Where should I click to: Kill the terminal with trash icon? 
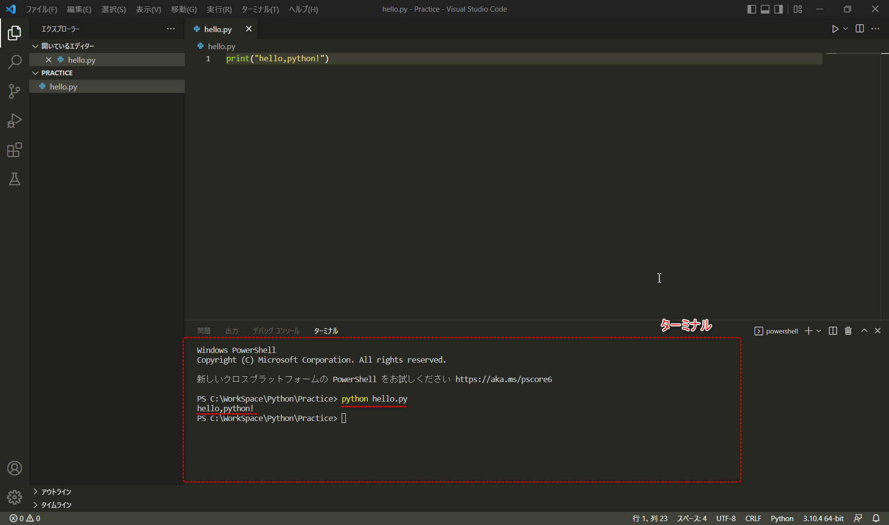tap(849, 331)
